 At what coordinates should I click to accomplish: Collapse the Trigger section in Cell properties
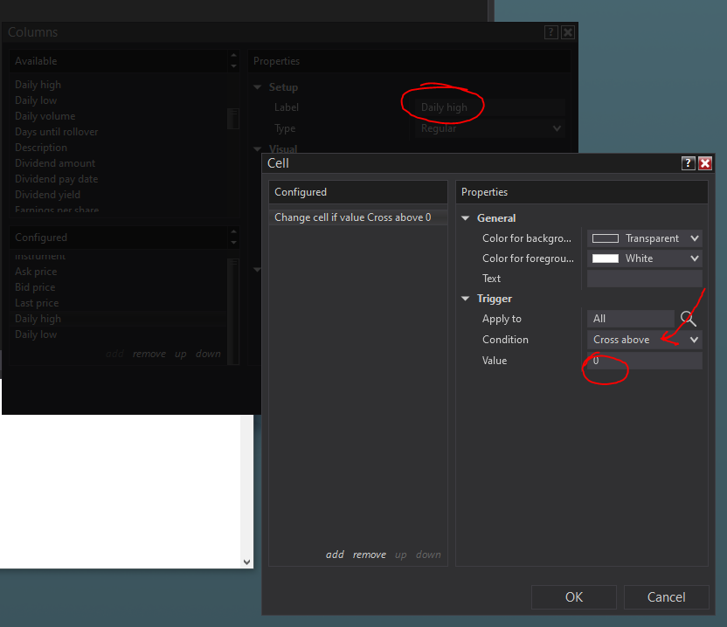click(x=466, y=299)
